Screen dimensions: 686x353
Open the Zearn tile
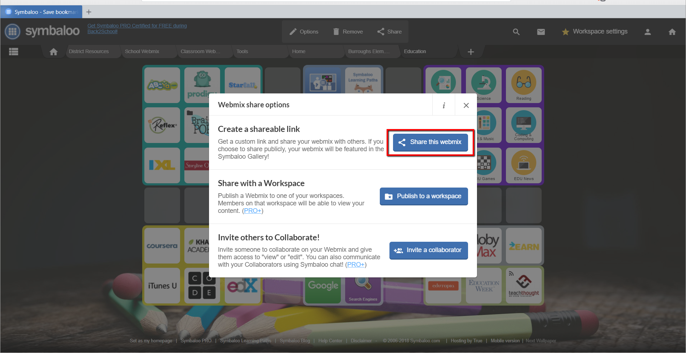click(524, 246)
